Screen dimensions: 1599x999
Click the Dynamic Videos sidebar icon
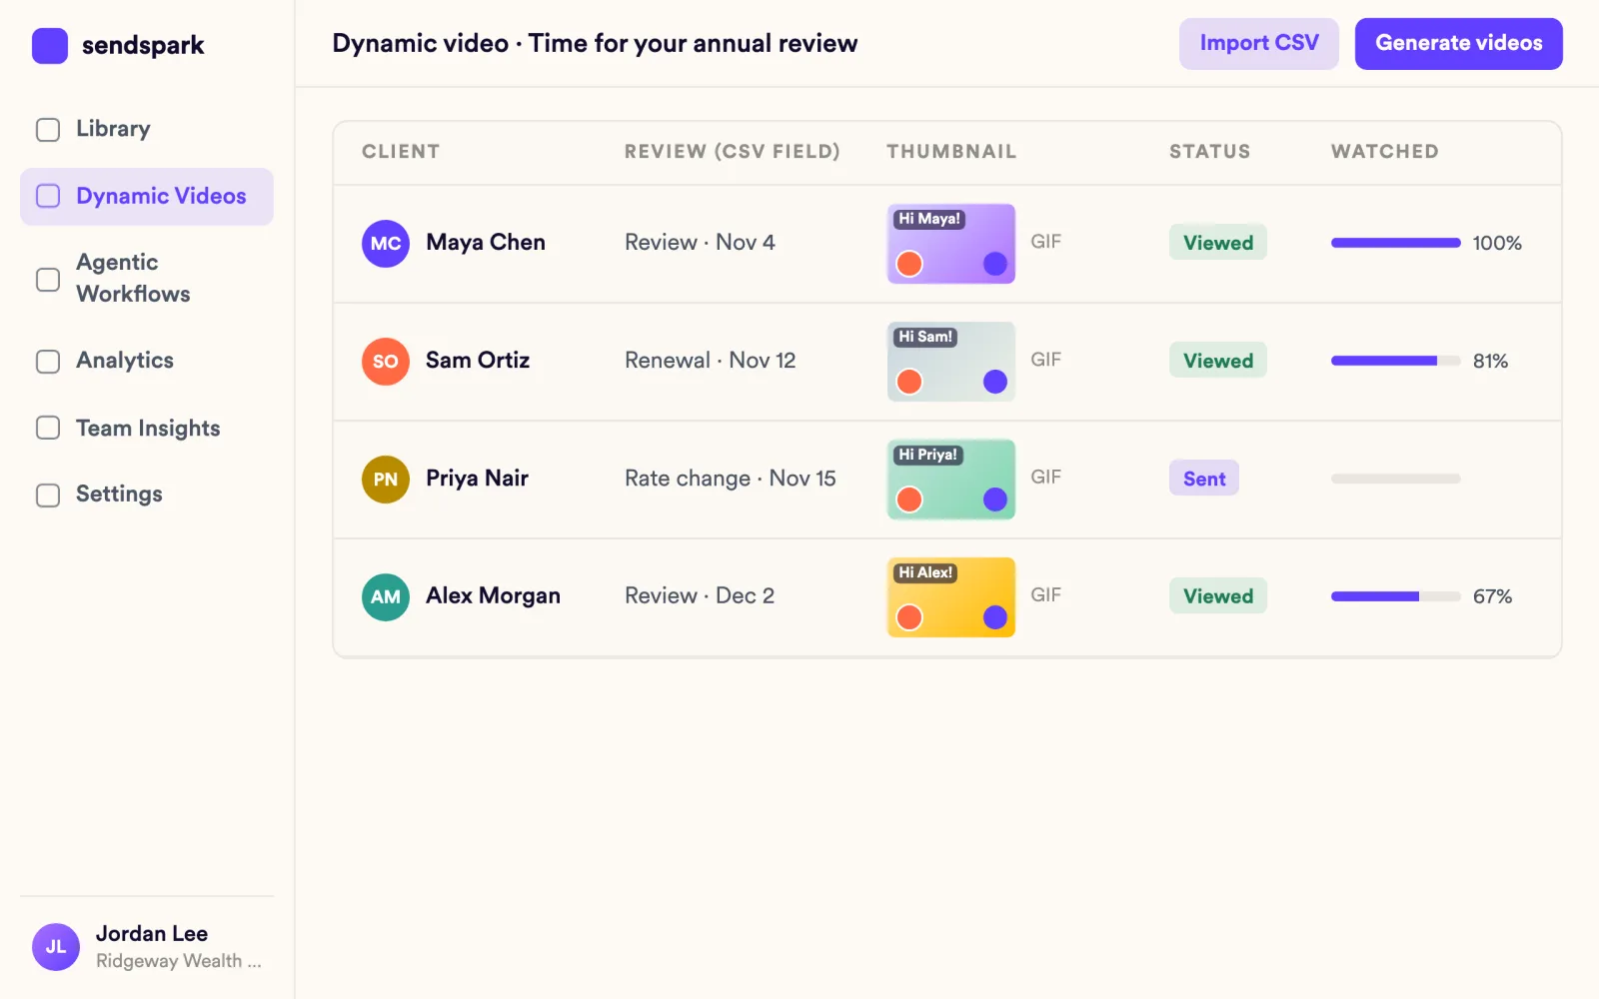pyautogui.click(x=48, y=196)
